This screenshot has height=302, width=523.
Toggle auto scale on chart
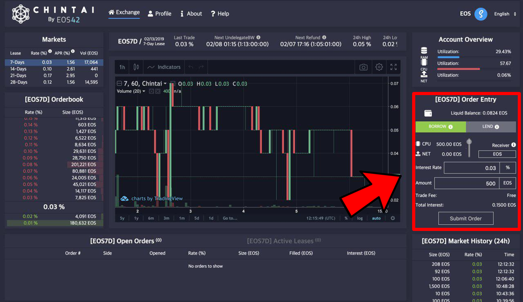click(376, 218)
